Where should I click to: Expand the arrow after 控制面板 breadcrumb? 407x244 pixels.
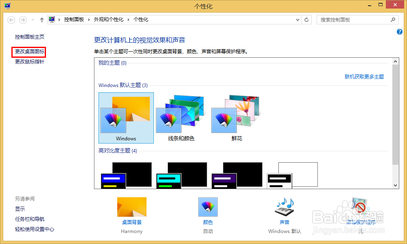pos(89,20)
